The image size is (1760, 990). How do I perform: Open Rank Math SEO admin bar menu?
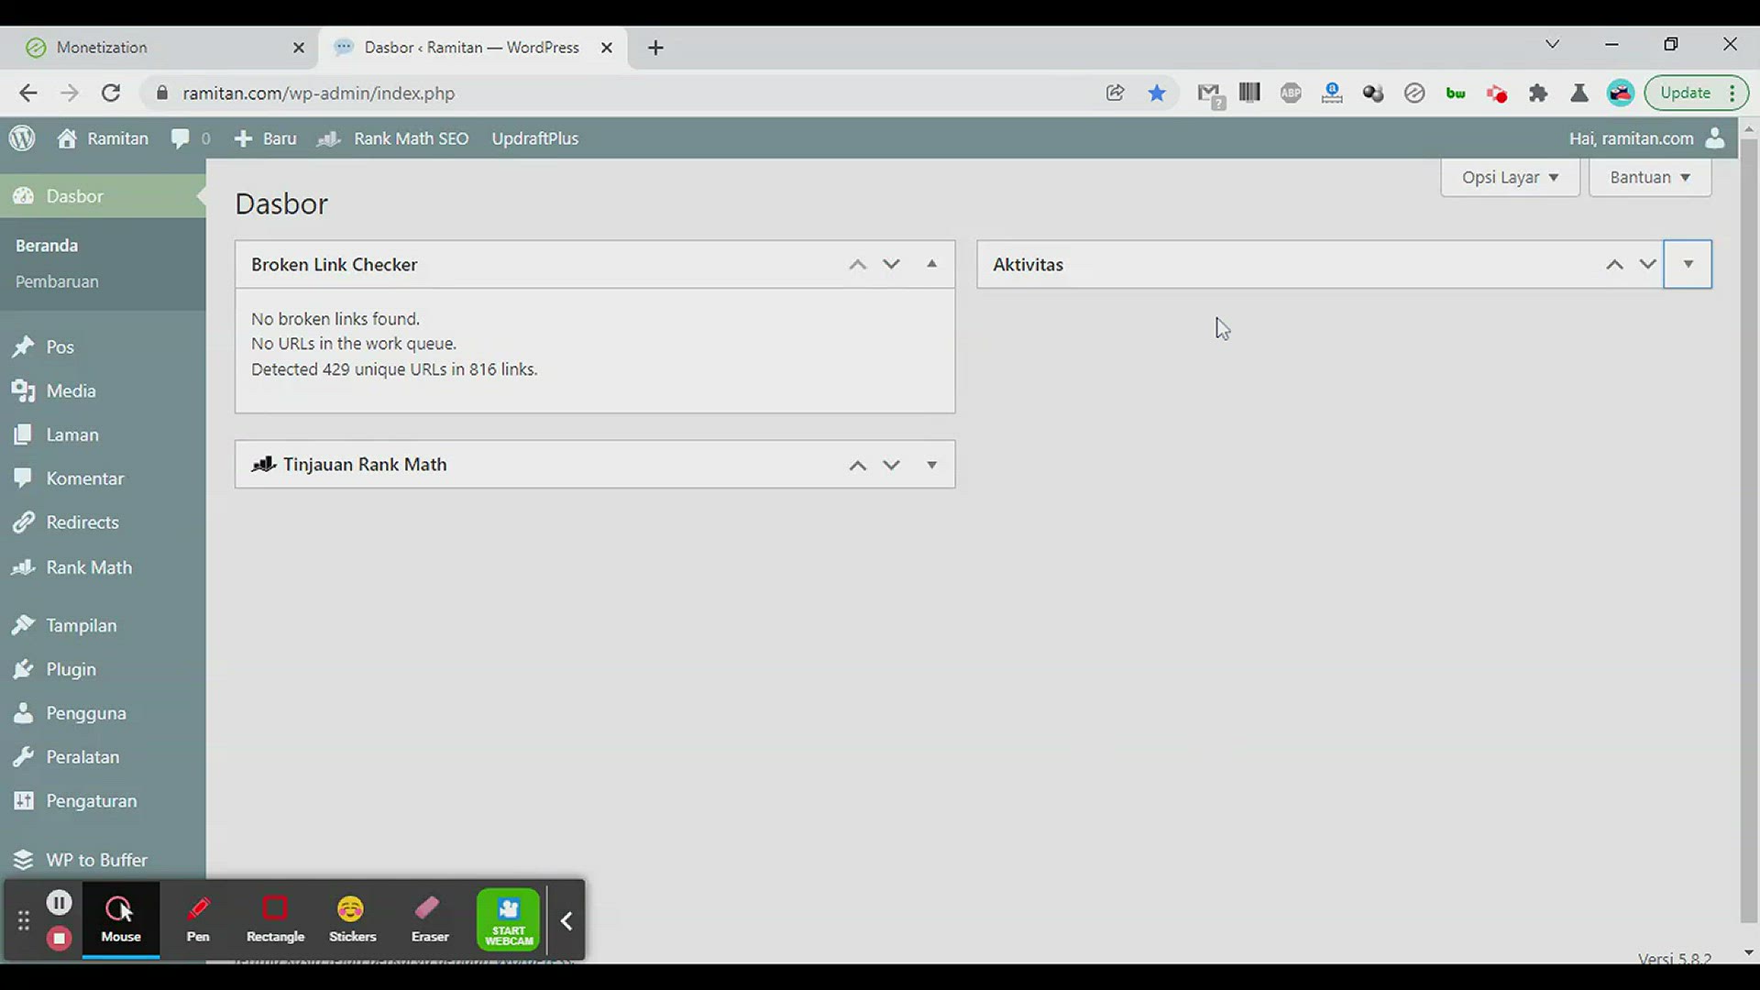click(x=411, y=138)
